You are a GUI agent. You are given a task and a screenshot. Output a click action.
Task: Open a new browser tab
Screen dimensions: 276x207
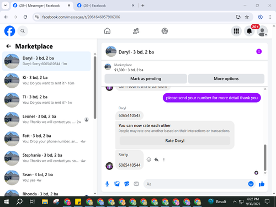(143, 6)
